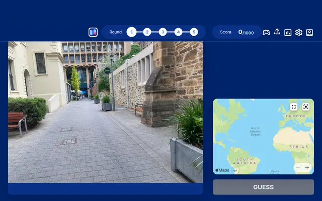This screenshot has width=322, height=201.
Task: Open the game controller icon
Action: click(266, 32)
